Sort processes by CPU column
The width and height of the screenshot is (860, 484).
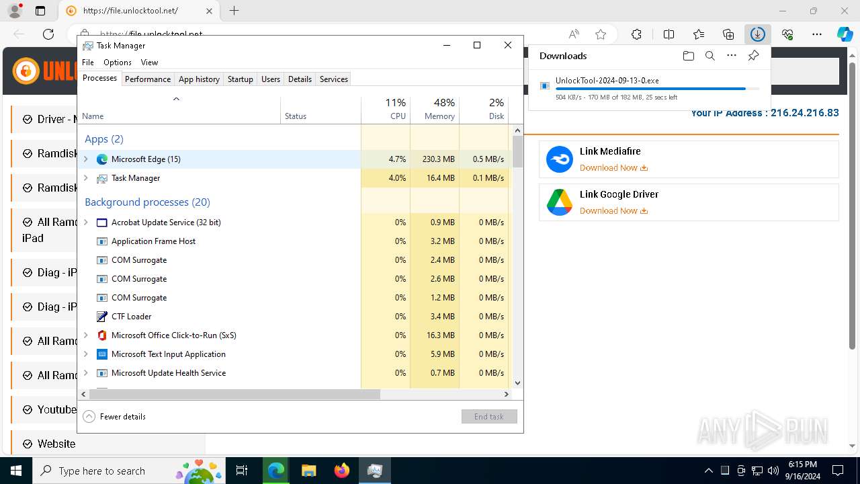coord(386,110)
